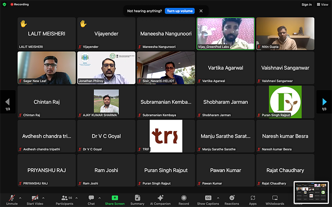Expand the arrow next to Participants
This screenshot has width=332, height=207.
(x=76, y=197)
